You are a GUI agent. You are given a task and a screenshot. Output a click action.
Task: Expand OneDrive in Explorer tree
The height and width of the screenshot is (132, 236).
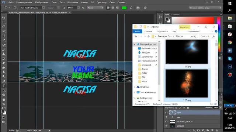pyautogui.click(x=135, y=87)
